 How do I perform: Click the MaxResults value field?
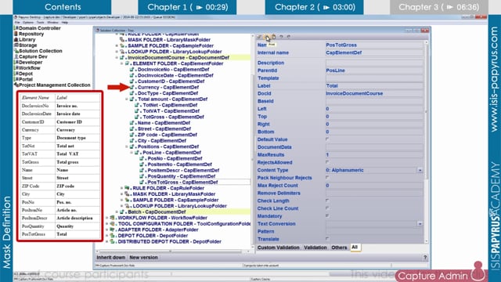pyautogui.click(x=374, y=155)
